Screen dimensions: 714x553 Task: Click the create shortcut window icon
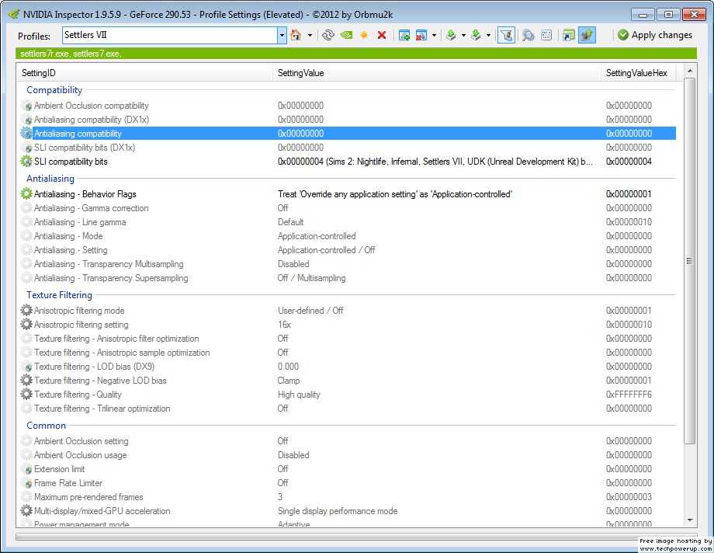click(569, 35)
